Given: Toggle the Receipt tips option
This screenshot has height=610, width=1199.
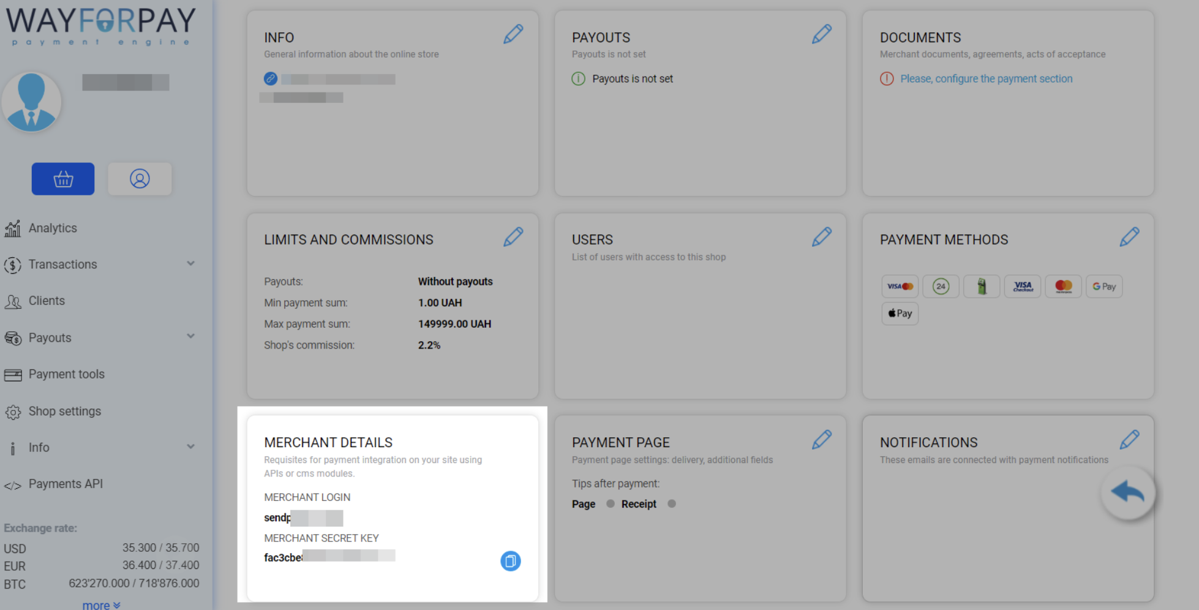Looking at the screenshot, I should pyautogui.click(x=672, y=504).
